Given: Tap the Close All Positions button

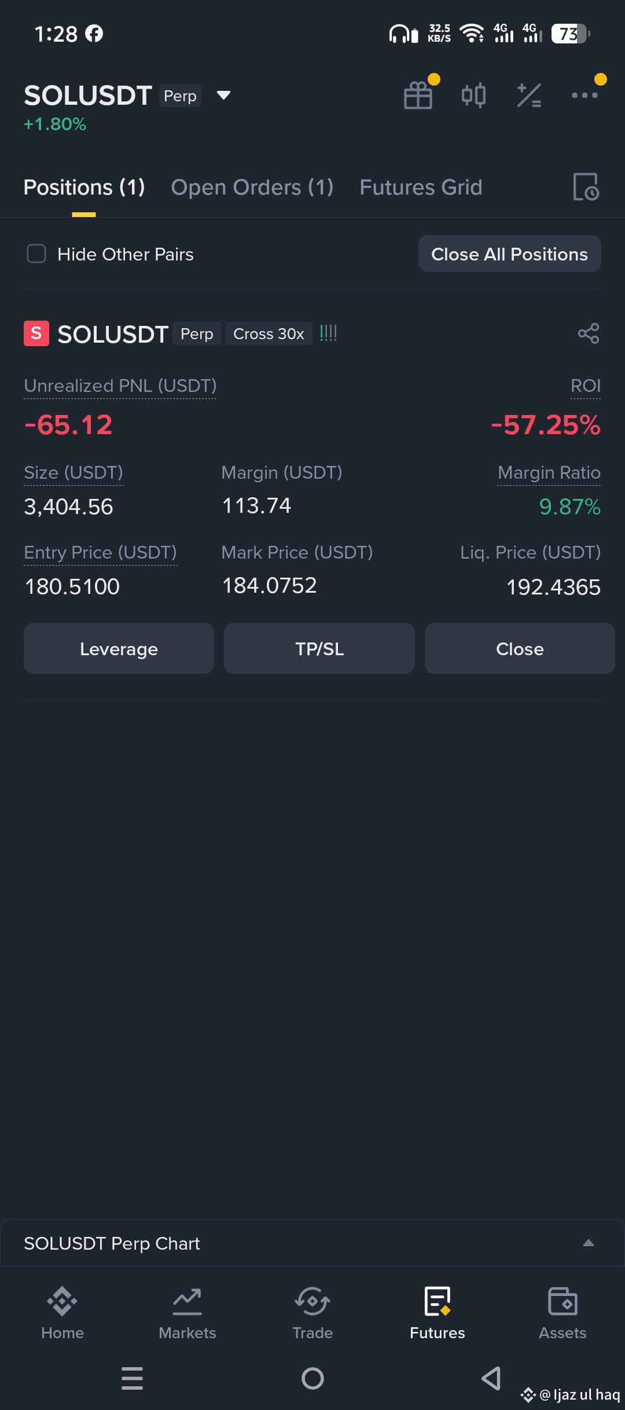Looking at the screenshot, I should click(x=510, y=254).
